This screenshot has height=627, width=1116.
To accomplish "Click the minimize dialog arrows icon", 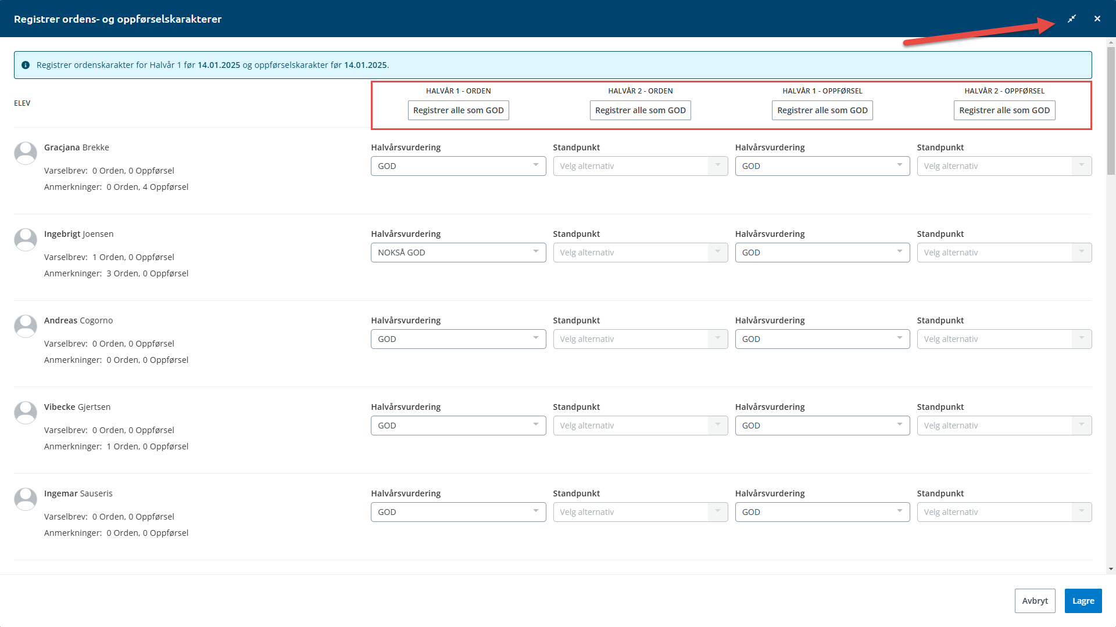I will point(1072,19).
